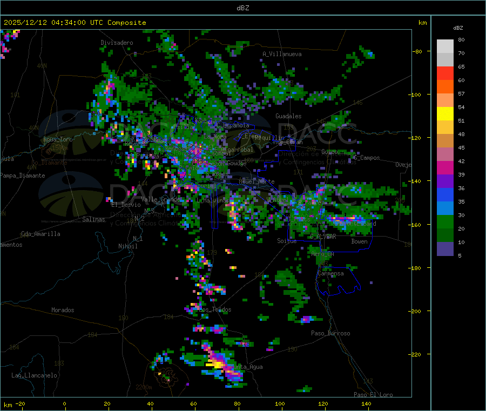Image resolution: width=486 pixels, height=411 pixels.
Task: Click the Salinas map label
Action: point(93,219)
